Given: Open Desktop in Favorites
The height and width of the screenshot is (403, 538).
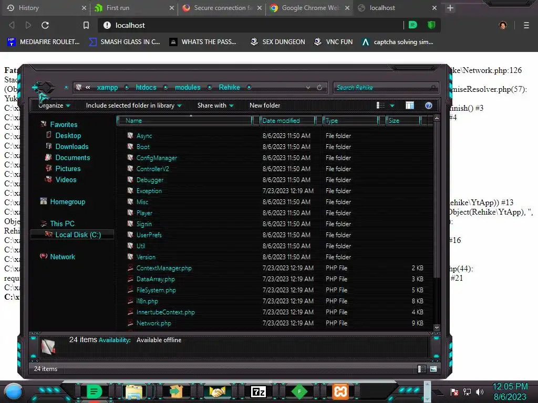Looking at the screenshot, I should pos(68,135).
